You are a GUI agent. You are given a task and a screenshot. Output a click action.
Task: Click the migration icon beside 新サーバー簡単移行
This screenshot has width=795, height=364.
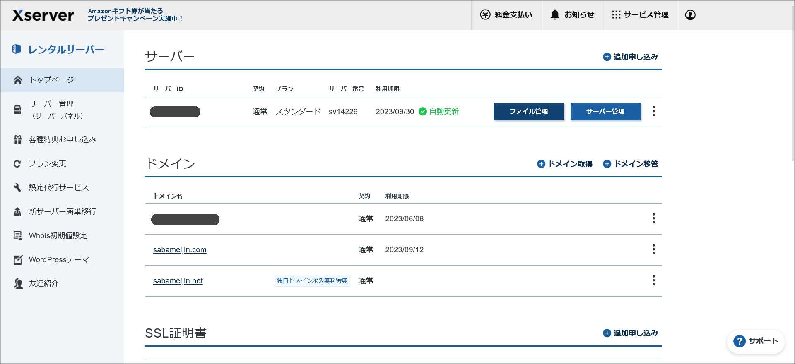pos(17,212)
